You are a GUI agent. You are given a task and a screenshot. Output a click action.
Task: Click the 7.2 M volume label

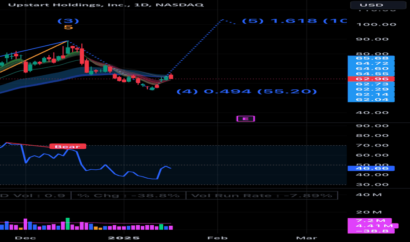click(370, 220)
